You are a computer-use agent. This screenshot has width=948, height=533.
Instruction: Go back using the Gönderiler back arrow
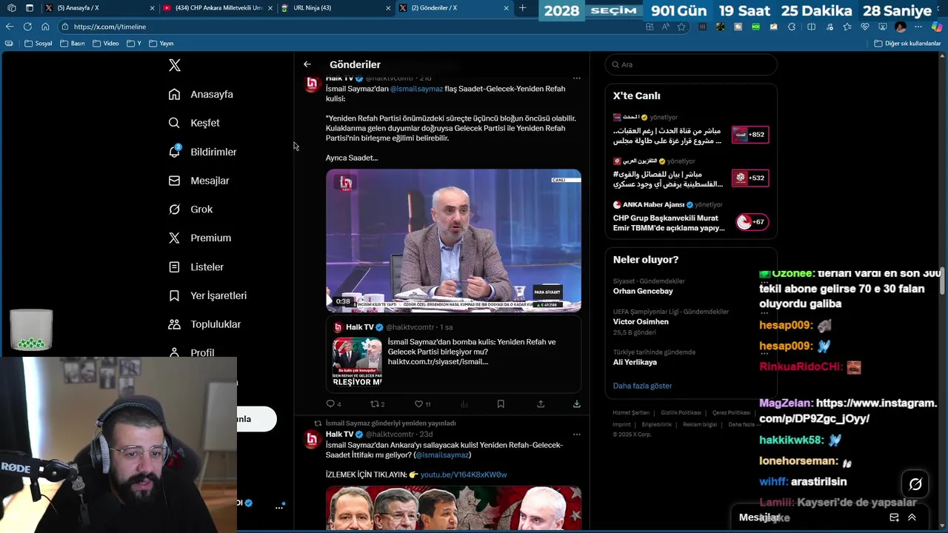(x=307, y=64)
